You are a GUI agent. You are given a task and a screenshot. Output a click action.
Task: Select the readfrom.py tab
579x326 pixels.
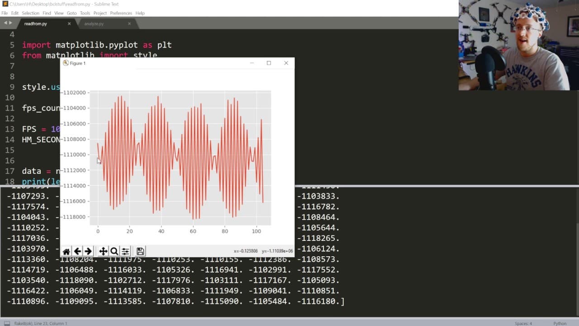tap(36, 24)
